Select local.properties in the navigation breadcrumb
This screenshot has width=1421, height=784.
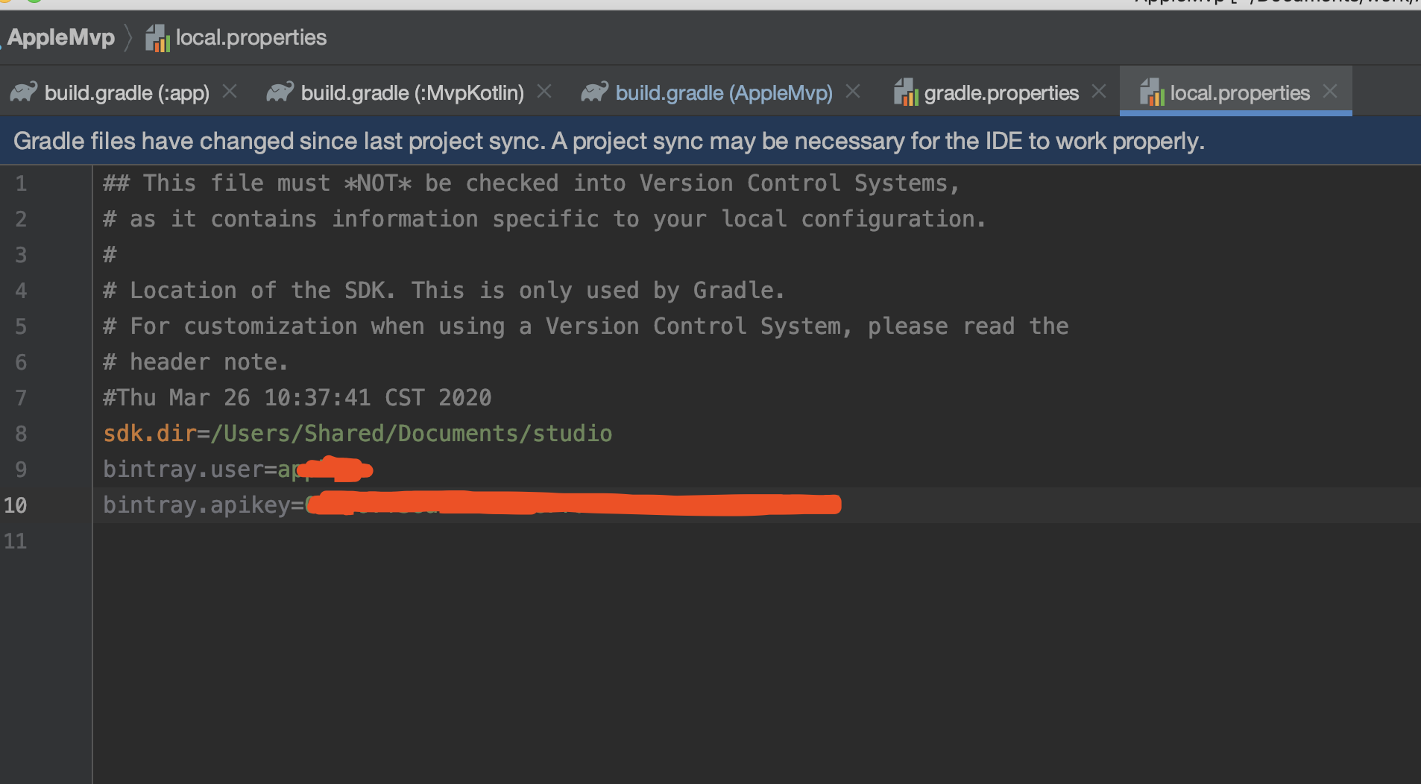(251, 37)
